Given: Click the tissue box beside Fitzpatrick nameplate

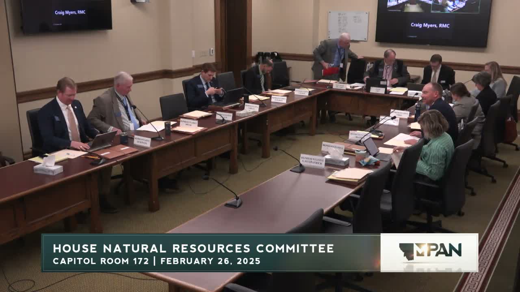Looking at the screenshot, I should [336, 157].
